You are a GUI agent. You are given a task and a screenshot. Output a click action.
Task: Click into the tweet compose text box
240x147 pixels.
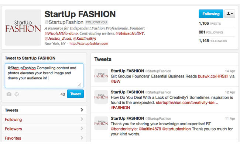pyautogui.click(x=44, y=76)
